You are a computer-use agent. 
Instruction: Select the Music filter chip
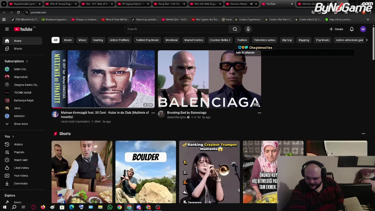point(68,40)
